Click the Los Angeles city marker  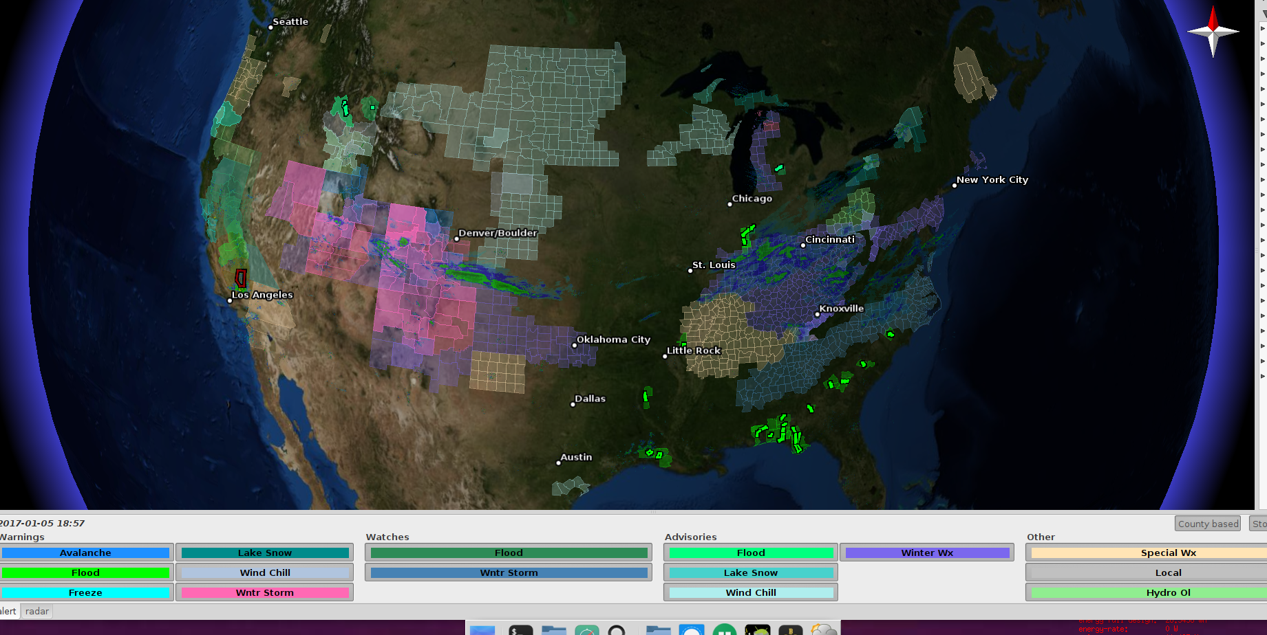point(230,300)
